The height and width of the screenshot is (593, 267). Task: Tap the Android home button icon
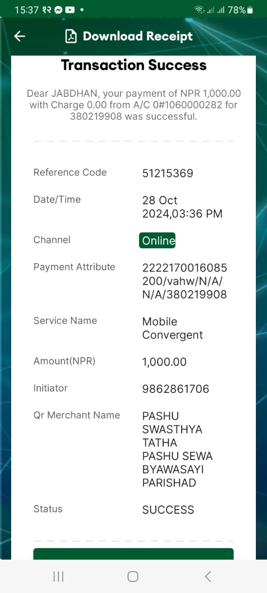coord(133,576)
